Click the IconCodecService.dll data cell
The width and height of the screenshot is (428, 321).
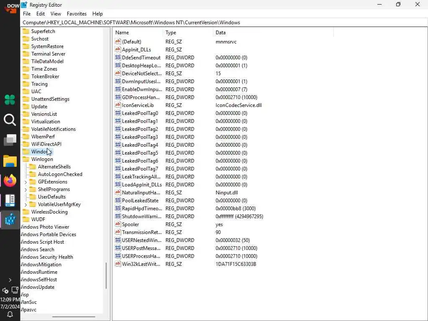click(x=239, y=105)
